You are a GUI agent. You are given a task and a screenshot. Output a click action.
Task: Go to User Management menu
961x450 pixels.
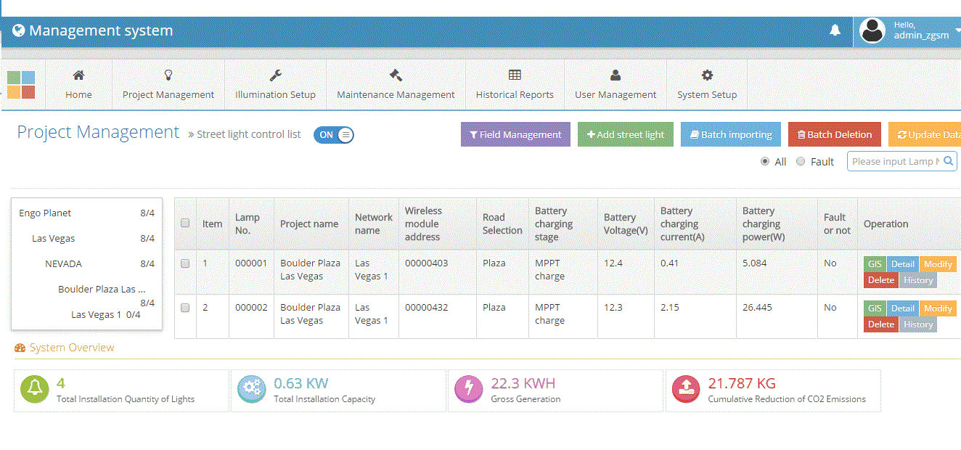pyautogui.click(x=616, y=85)
